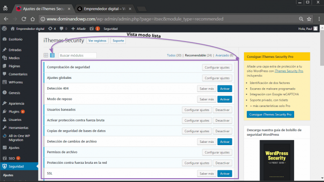This screenshot has height=182, width=324.
Task: Open comments bubble in admin bar
Action: pos(64,28)
